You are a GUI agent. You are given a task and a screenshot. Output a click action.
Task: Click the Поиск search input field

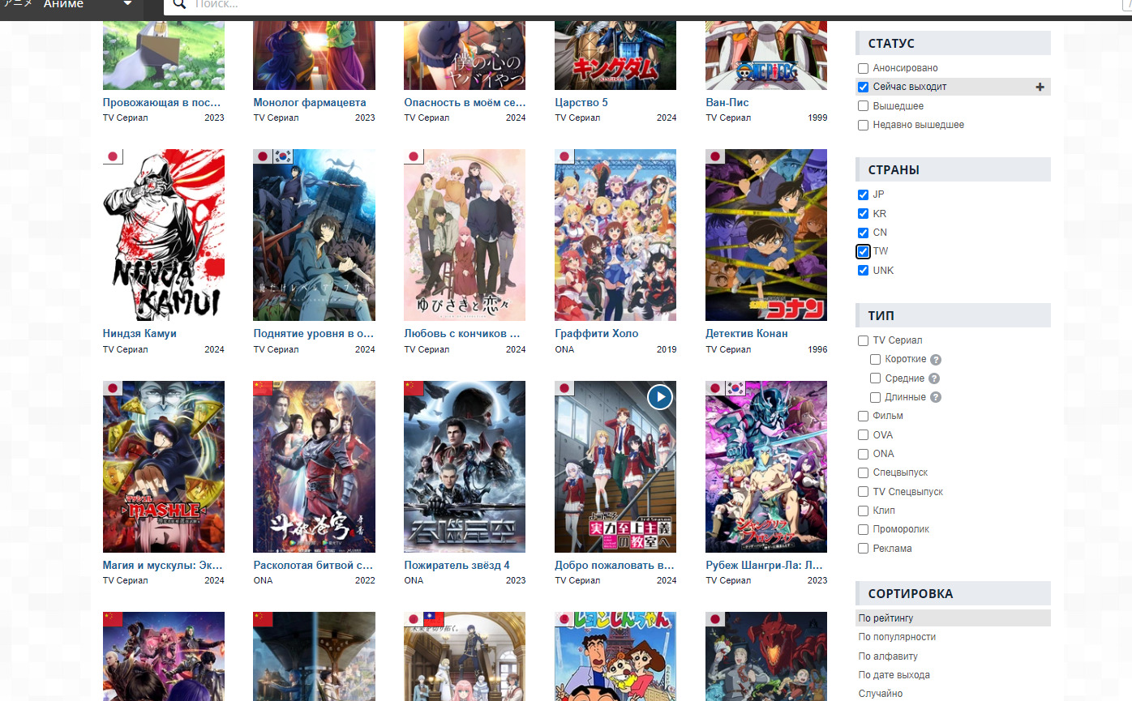[568, 5]
